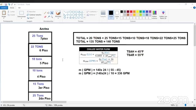Choose the Four-point star shape
This screenshot has width=196, height=110.
pos(68,18)
